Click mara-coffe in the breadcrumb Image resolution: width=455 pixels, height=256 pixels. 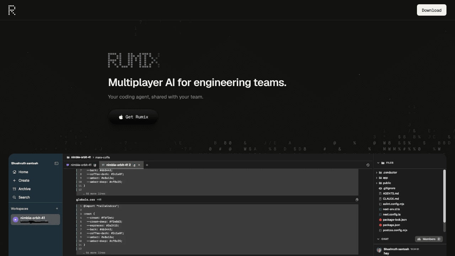point(102,157)
